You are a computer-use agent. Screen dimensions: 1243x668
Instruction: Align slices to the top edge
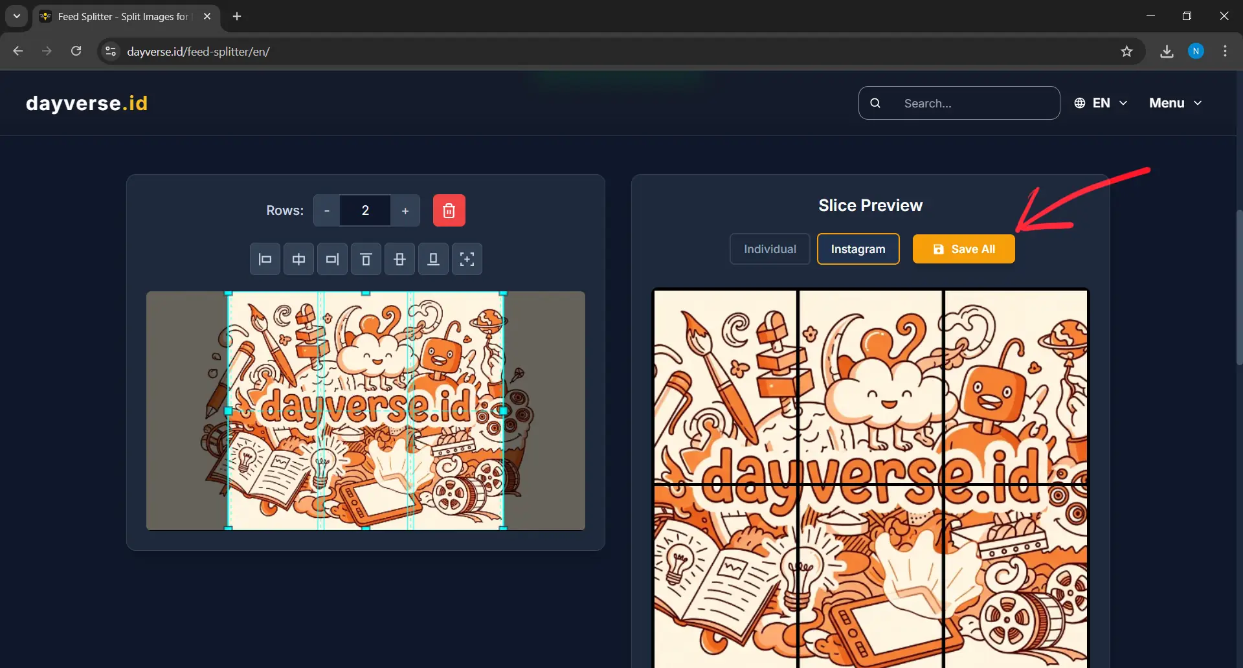coord(366,259)
